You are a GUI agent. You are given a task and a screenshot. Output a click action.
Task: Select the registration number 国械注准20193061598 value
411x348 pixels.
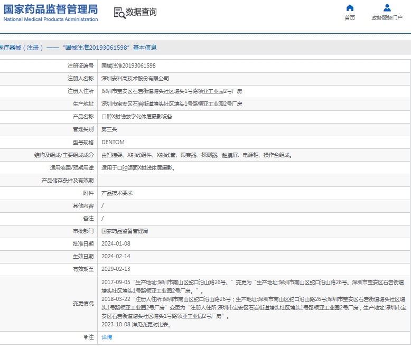[128, 65]
